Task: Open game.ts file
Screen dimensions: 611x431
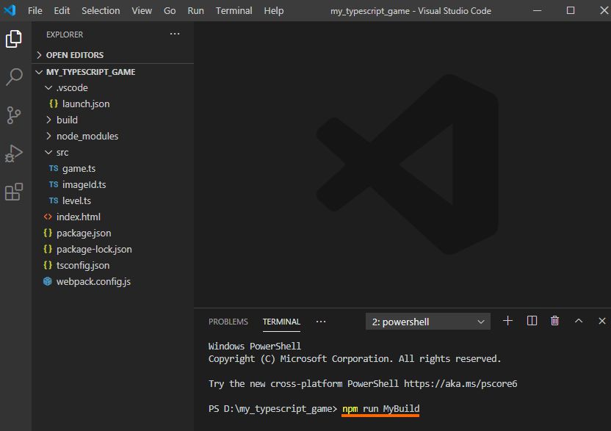Action: click(x=79, y=168)
